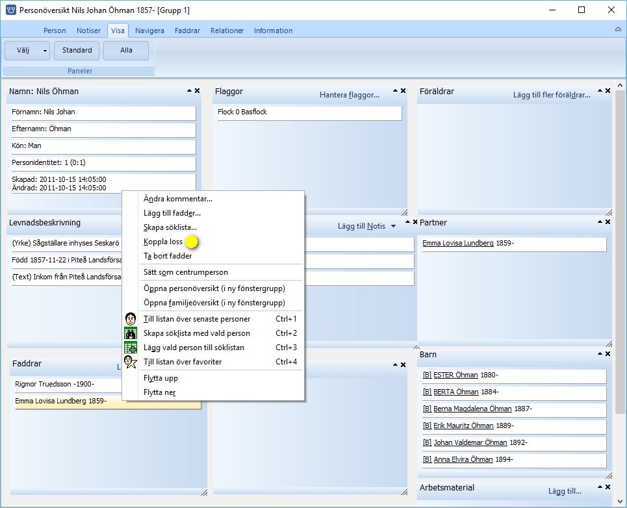
Task: Close the Barn panel
Action: tap(608, 354)
